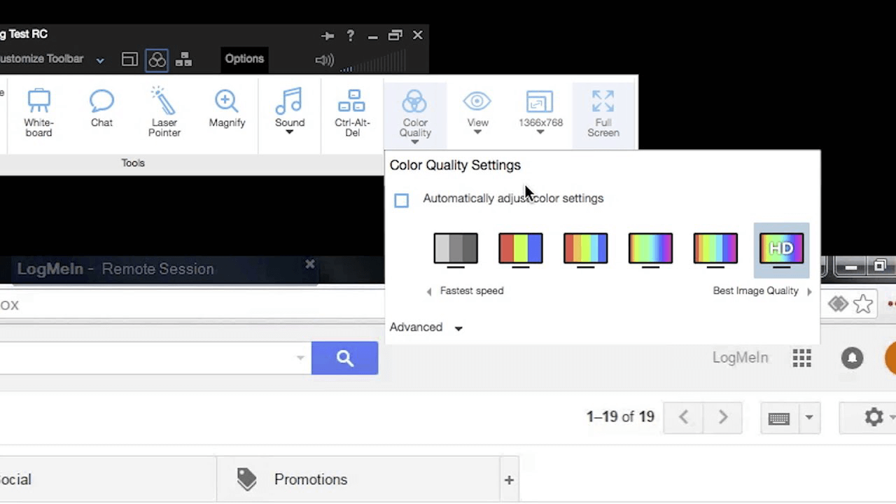Switch to the Promotions tab
The image size is (896, 504).
310,479
